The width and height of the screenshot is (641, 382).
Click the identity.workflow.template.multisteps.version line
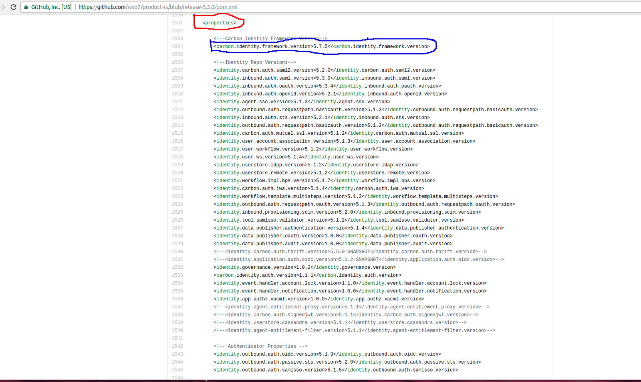point(356,197)
